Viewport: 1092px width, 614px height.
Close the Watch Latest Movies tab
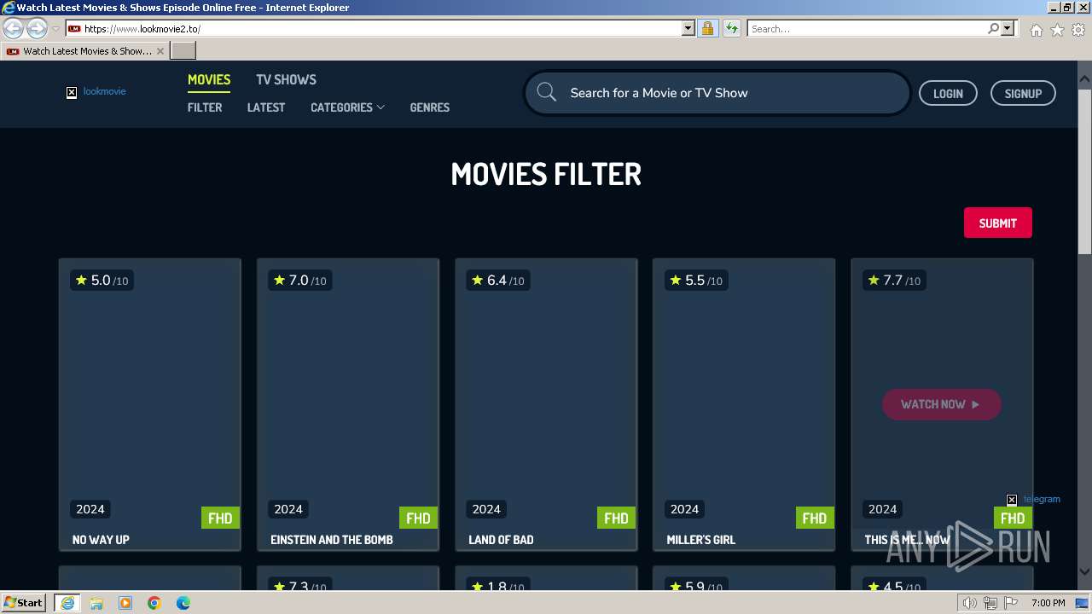point(160,51)
